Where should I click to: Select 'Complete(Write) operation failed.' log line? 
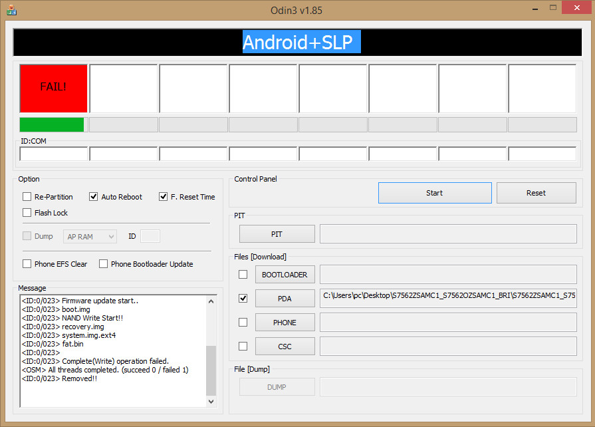tap(95, 361)
